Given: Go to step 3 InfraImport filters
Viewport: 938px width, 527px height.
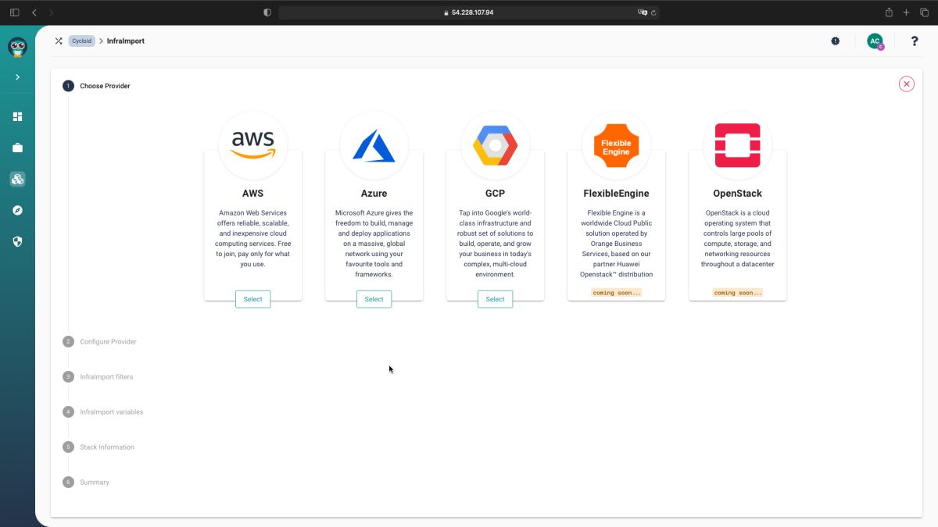Looking at the screenshot, I should coord(98,376).
